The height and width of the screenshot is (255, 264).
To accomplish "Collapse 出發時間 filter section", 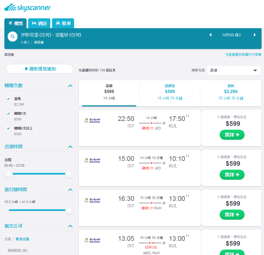I will coord(70,147).
